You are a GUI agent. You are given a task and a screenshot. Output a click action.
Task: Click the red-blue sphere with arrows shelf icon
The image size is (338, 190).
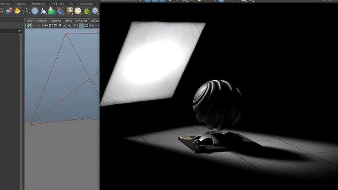pos(61,11)
